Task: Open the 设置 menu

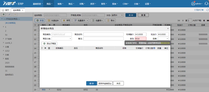Action: pyautogui.click(x=148, y=4)
